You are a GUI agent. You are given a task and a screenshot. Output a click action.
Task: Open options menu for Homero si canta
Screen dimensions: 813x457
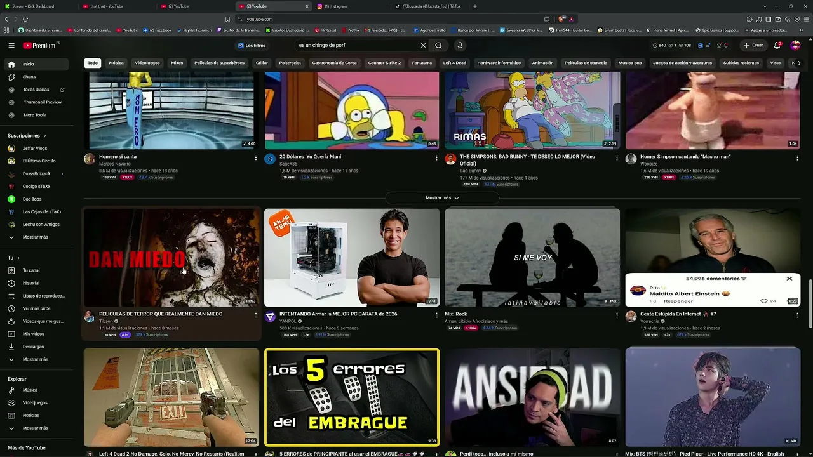click(x=256, y=157)
